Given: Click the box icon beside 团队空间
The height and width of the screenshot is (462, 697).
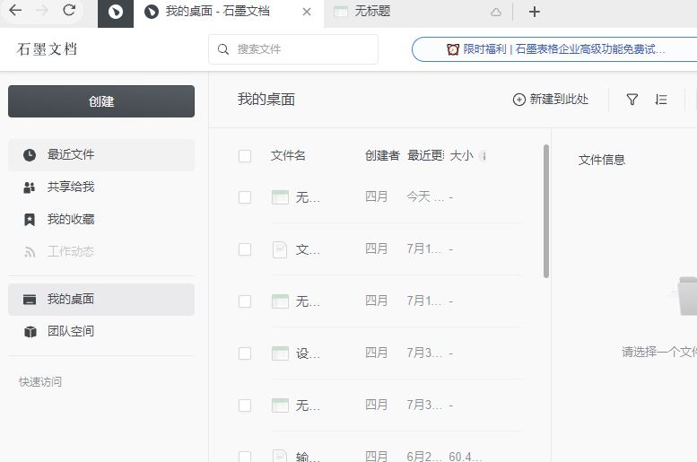Looking at the screenshot, I should pyautogui.click(x=30, y=332).
